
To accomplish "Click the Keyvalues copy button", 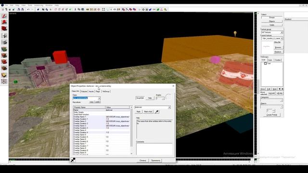I will pyautogui.click(x=91, y=102).
